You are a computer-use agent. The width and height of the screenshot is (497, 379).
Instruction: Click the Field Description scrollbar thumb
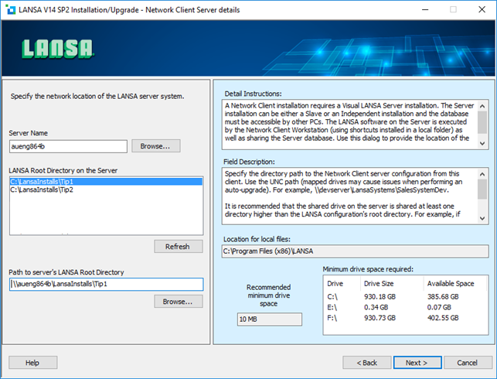coord(482,189)
